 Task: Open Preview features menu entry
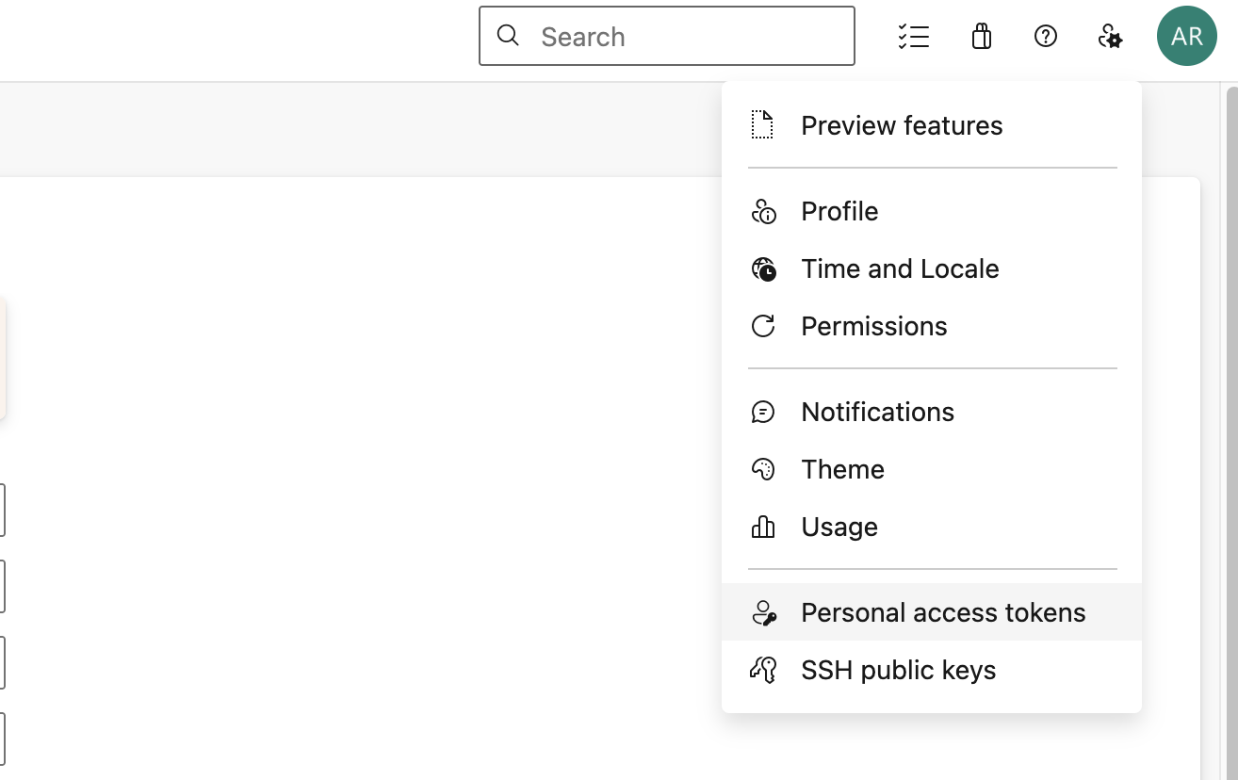pyautogui.click(x=901, y=125)
